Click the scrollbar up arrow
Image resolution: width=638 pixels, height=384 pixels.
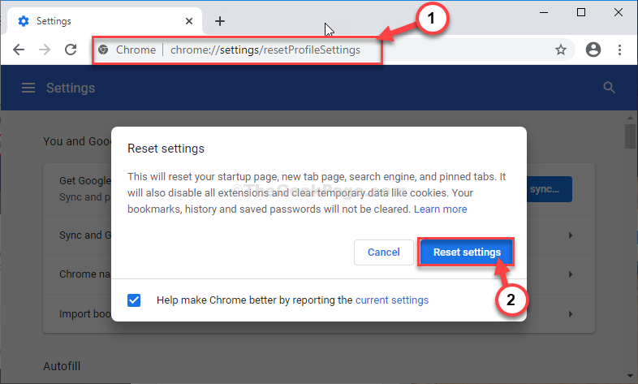tap(630, 118)
